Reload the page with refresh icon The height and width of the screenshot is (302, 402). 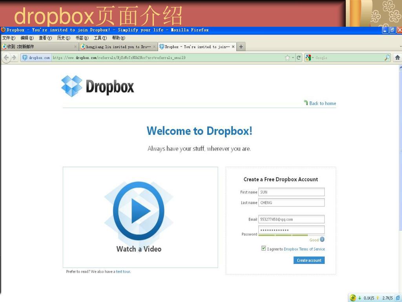[298, 58]
